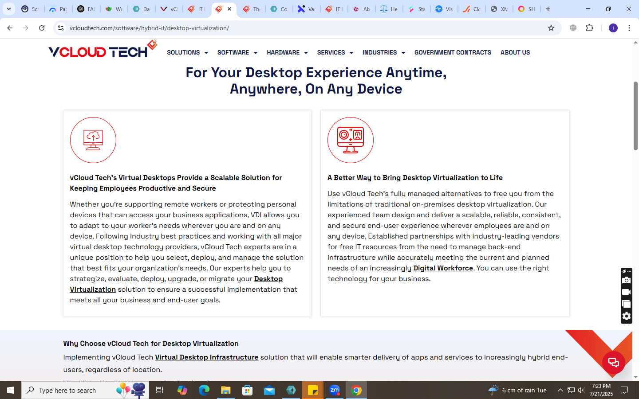Click the volume speaker tray icon
Screen dimensions: 639x399
[x=581, y=390]
